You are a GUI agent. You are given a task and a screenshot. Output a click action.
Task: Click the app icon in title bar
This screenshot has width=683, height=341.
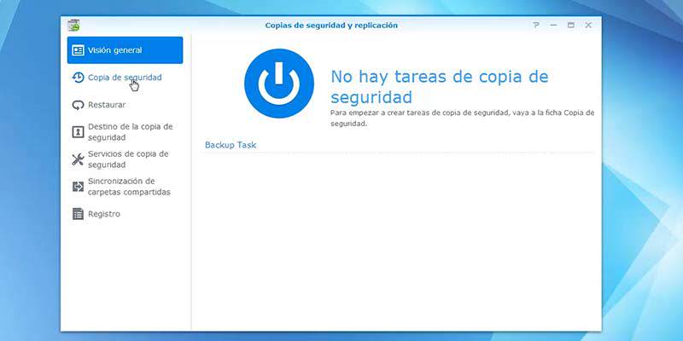pos(73,26)
